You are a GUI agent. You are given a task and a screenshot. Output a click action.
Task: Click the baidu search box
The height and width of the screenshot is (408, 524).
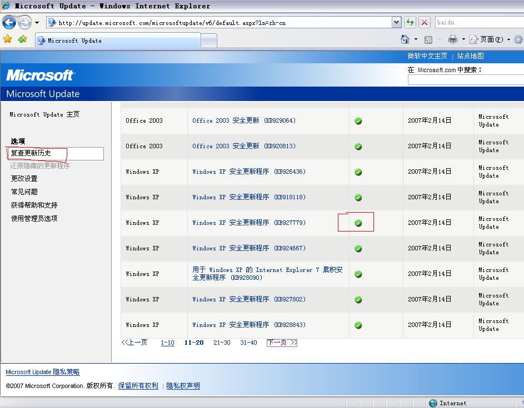pyautogui.click(x=479, y=22)
